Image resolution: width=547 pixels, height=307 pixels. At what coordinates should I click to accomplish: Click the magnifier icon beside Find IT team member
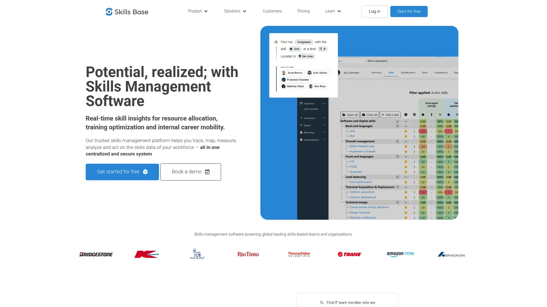[322, 303]
